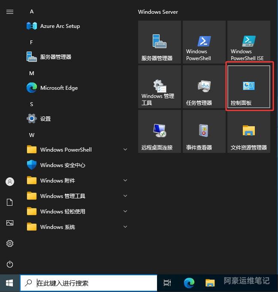Click the user account icon in sidebar

[10, 182]
